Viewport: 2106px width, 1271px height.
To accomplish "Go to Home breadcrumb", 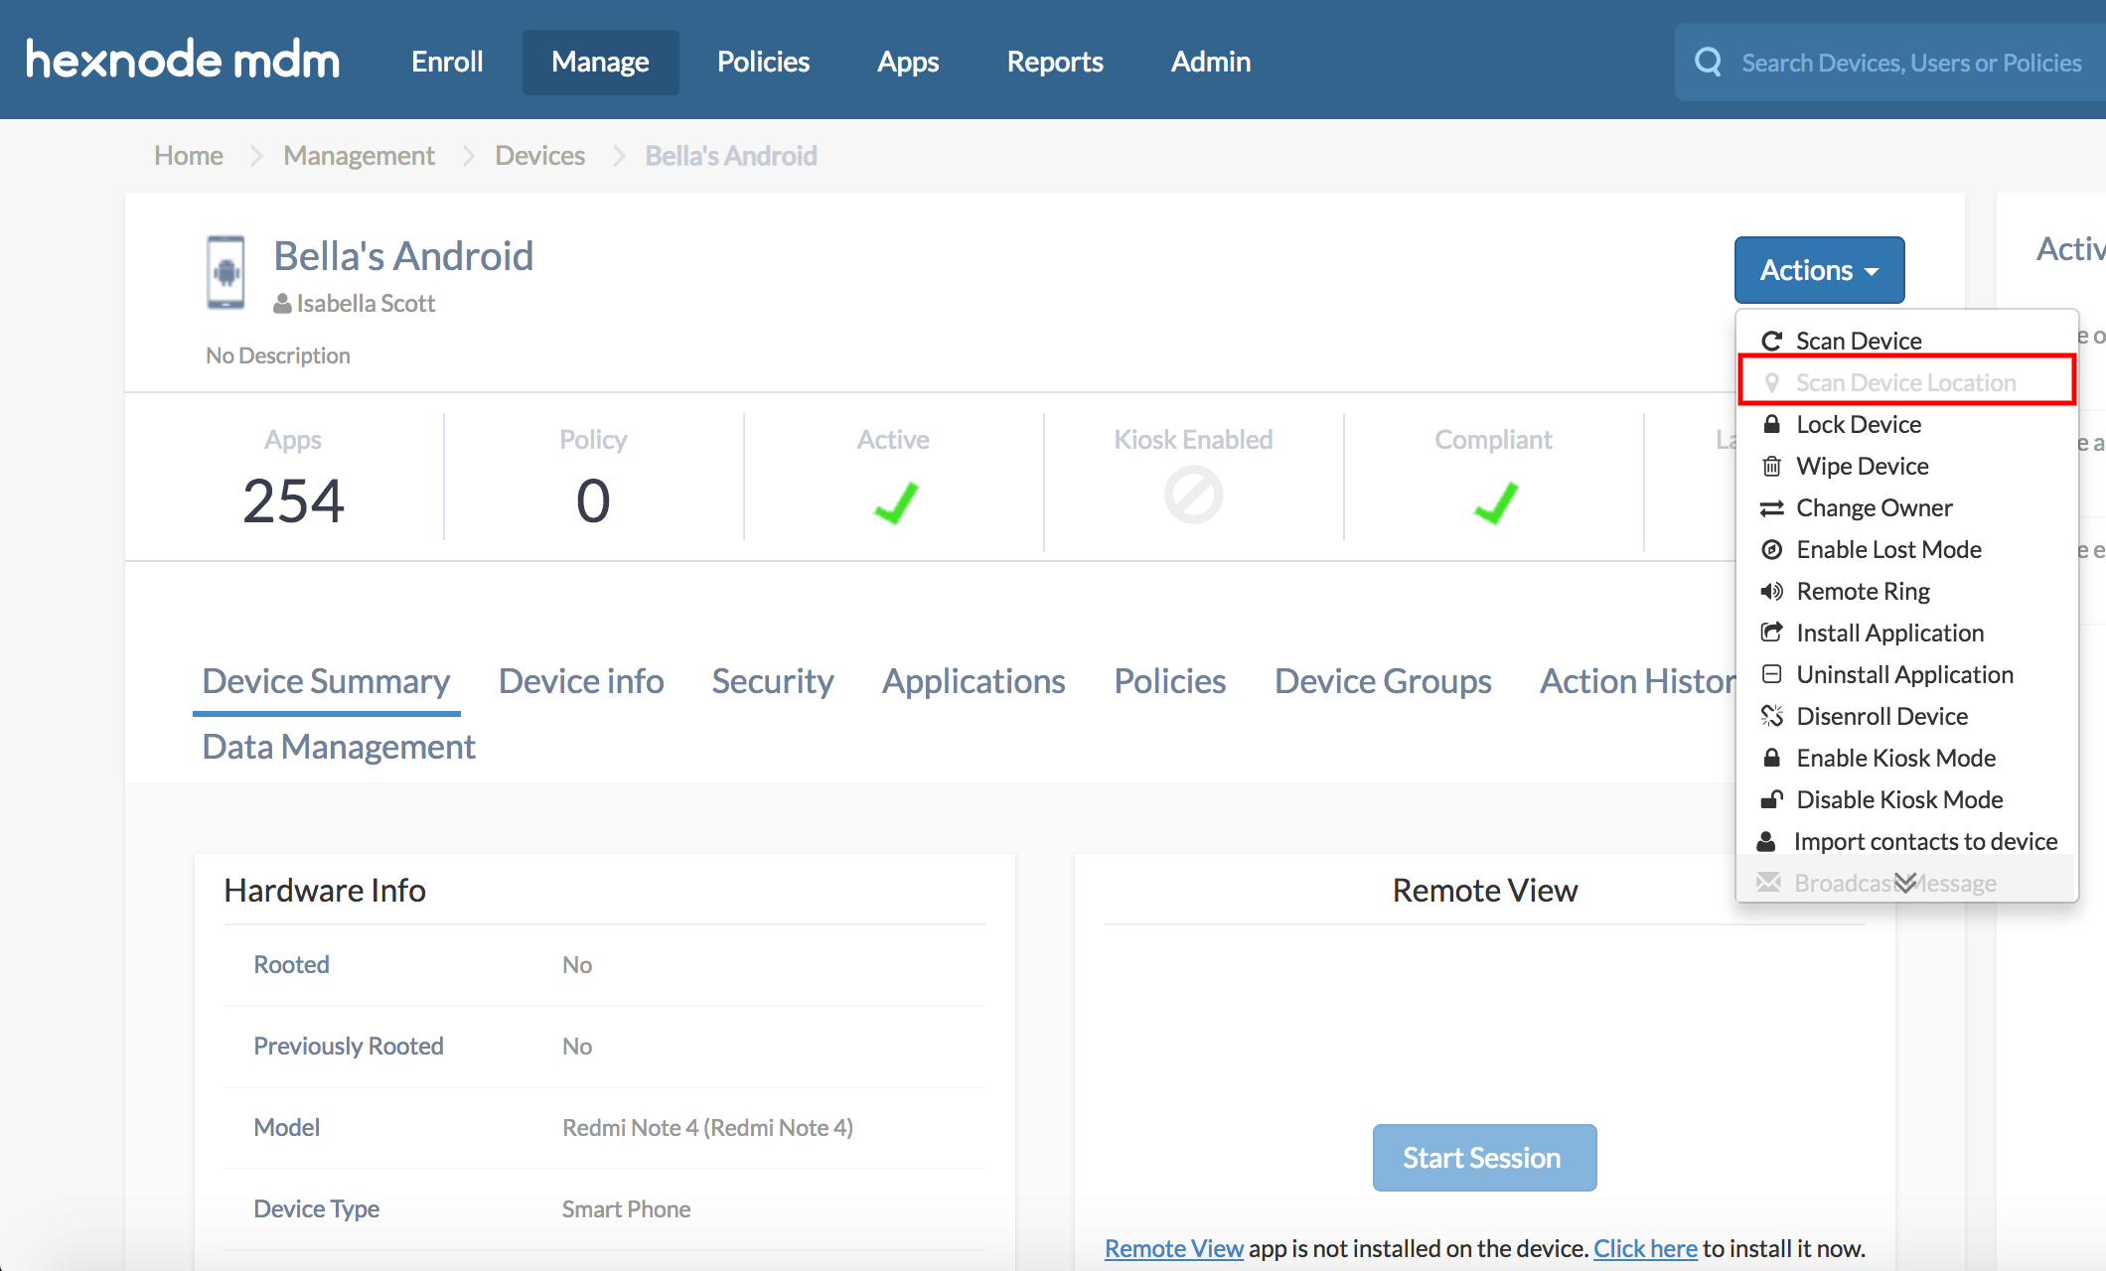I will coord(189,156).
